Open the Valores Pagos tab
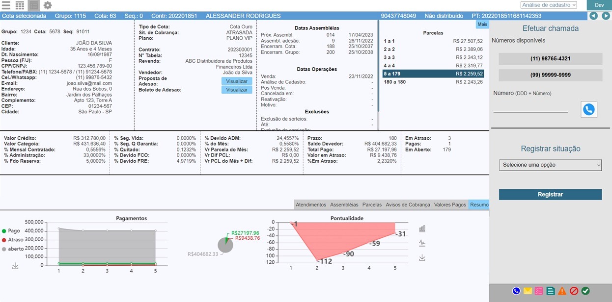 (450, 204)
